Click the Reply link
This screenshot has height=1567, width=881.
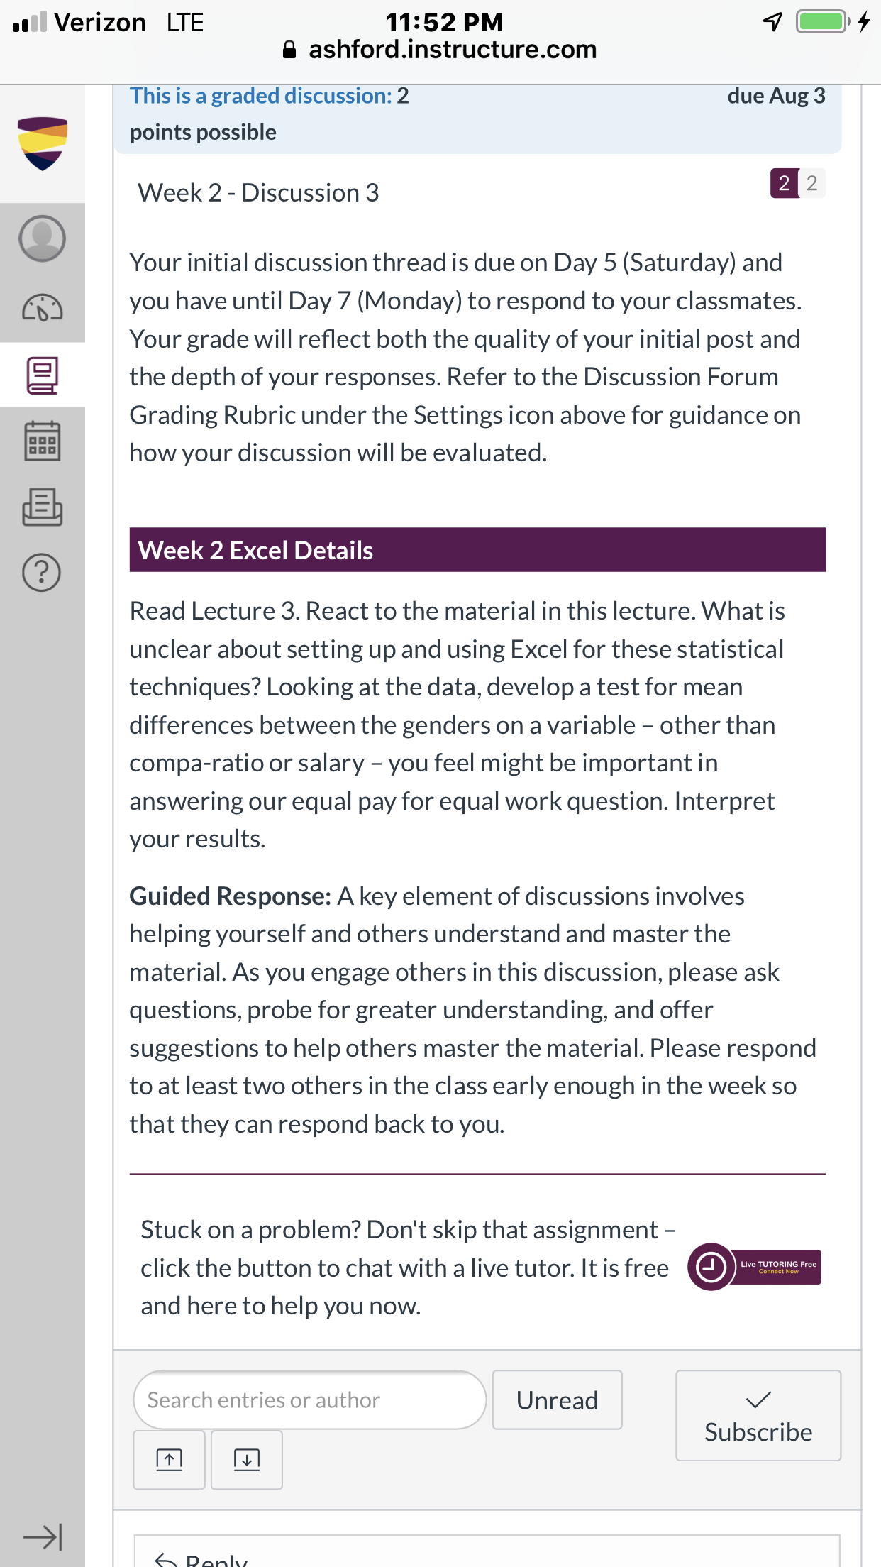203,1558
